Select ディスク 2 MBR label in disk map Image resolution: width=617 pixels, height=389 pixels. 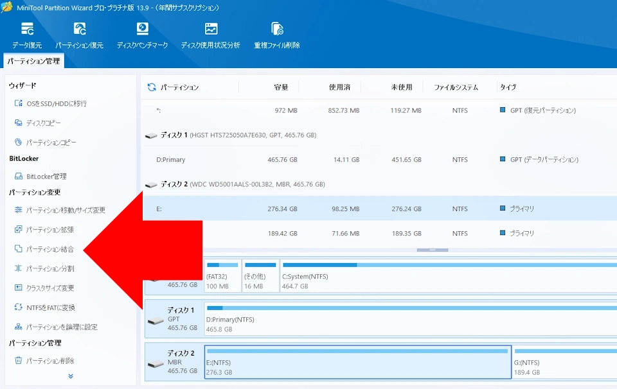pyautogui.click(x=174, y=362)
